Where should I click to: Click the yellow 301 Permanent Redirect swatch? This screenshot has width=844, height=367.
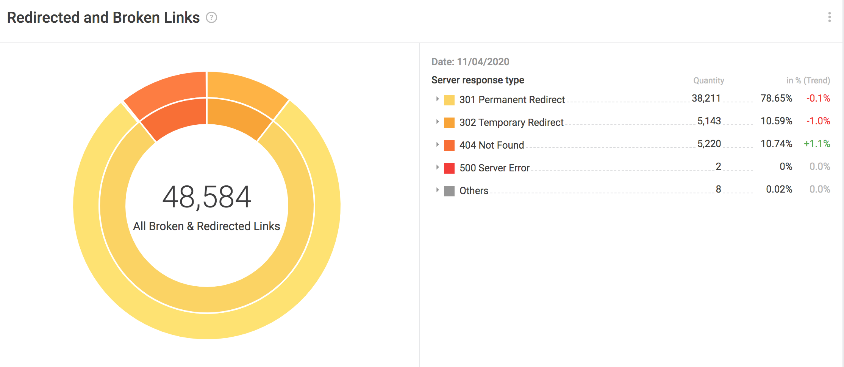point(449,100)
